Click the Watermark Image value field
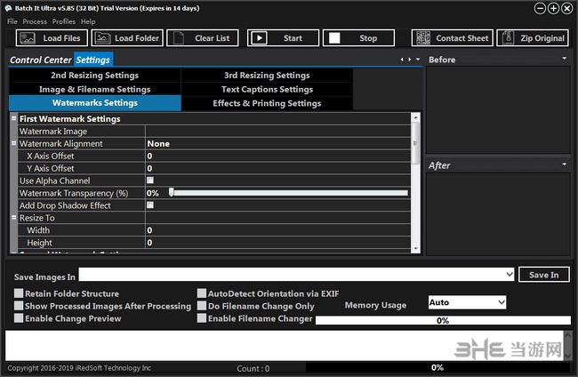 pyautogui.click(x=278, y=132)
